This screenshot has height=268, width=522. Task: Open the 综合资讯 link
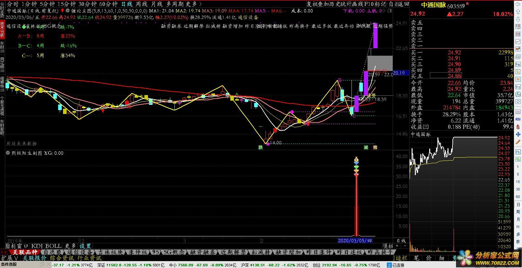[61, 258]
